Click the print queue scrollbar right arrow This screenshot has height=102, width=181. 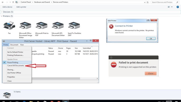click(x=97, y=78)
